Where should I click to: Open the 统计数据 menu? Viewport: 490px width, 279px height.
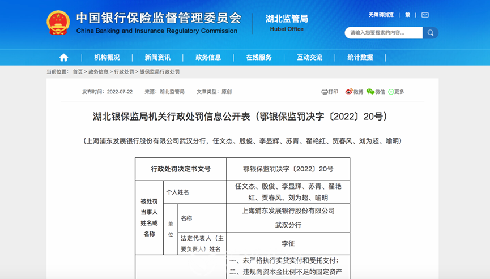(x=360, y=57)
